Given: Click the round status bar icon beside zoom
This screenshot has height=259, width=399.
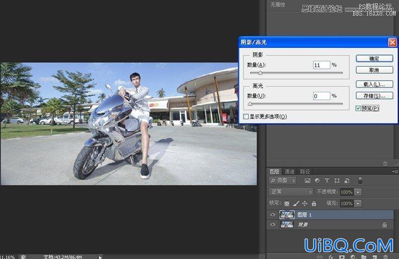Looking at the screenshot, I should (x=23, y=257).
